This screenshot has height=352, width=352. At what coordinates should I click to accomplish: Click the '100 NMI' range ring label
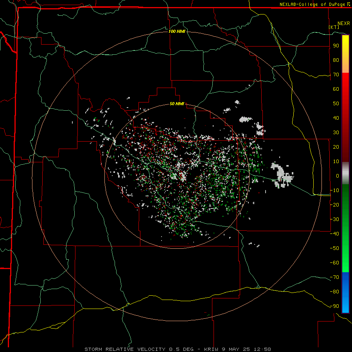click(177, 31)
